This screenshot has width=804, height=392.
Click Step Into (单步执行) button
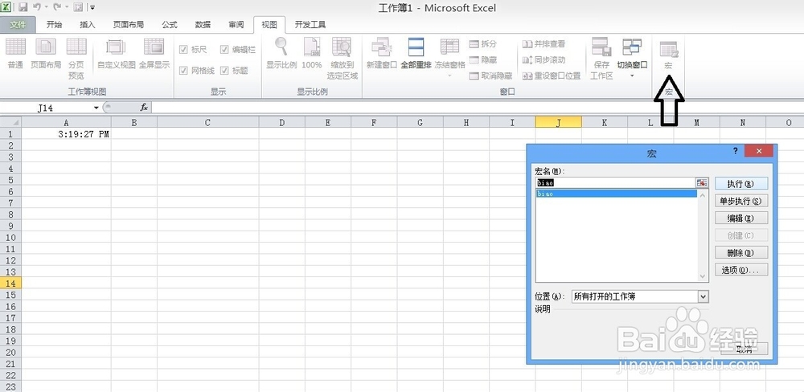pos(740,201)
